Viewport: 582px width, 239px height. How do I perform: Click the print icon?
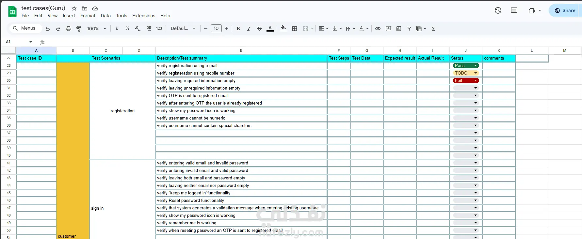[x=68, y=29]
